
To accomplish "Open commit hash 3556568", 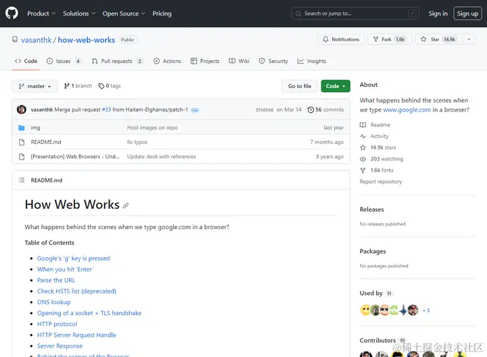I will tap(264, 110).
